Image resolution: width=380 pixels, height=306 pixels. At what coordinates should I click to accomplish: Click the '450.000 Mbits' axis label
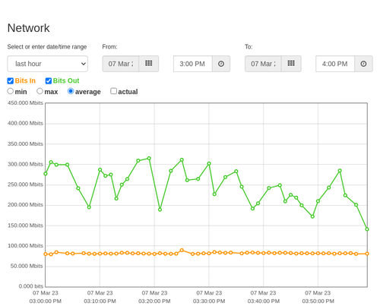tap(25, 103)
